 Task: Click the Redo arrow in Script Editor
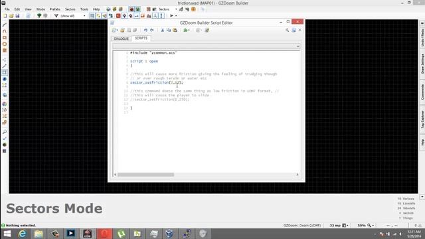tap(152, 30)
